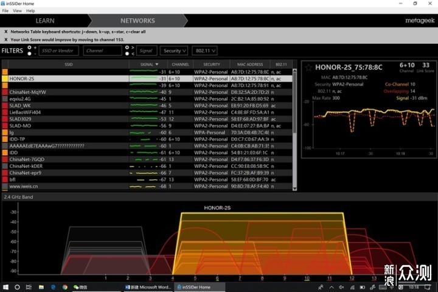Click the 2.4 GHz Band panel title

click(18, 197)
